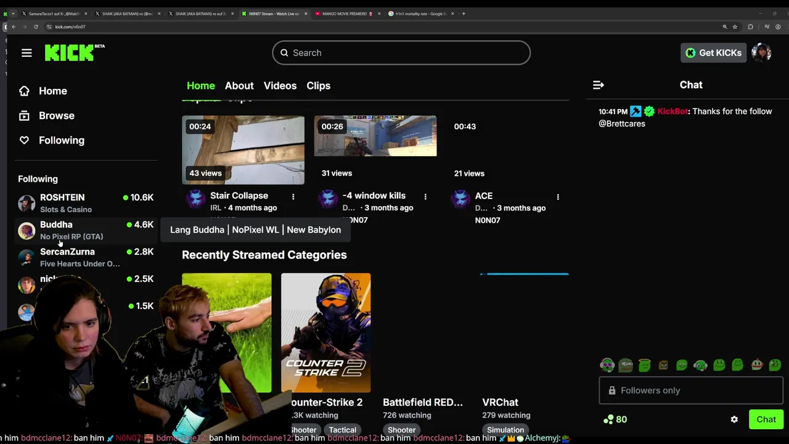Click the Tactical tag under Counter-Strike 2
789x444 pixels.
click(343, 430)
